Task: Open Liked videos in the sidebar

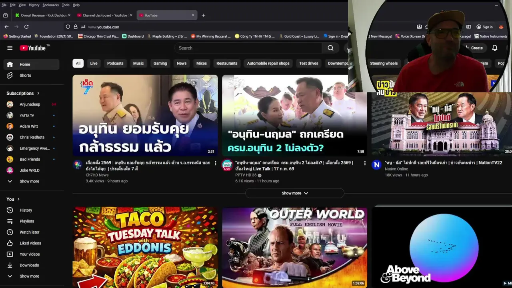Action: pos(31,243)
